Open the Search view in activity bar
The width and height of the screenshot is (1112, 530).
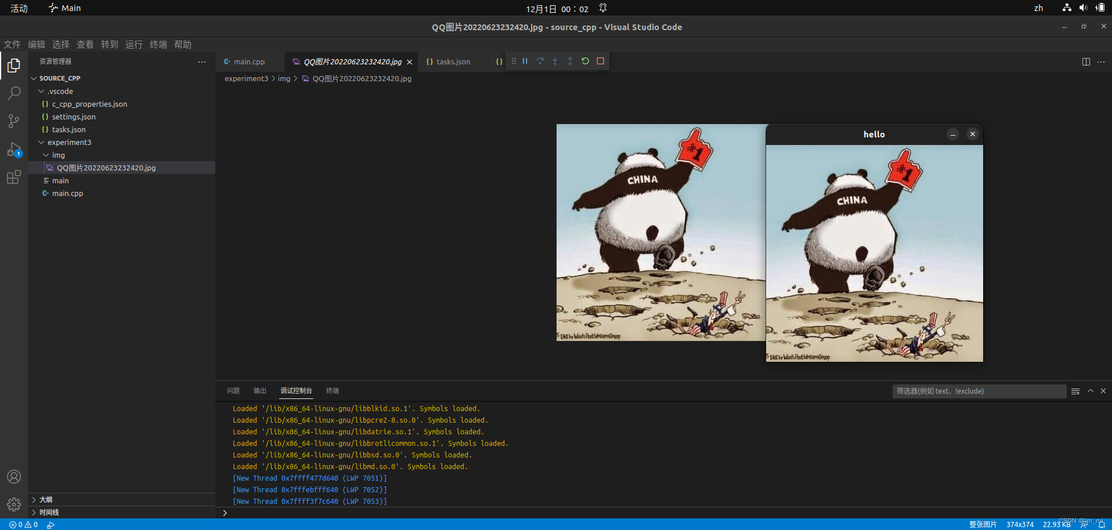(14, 93)
